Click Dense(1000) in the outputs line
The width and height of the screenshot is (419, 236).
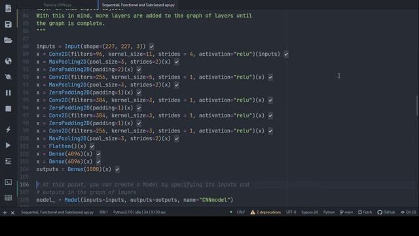[84, 169]
